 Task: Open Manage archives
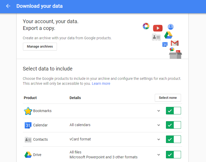click(x=40, y=47)
